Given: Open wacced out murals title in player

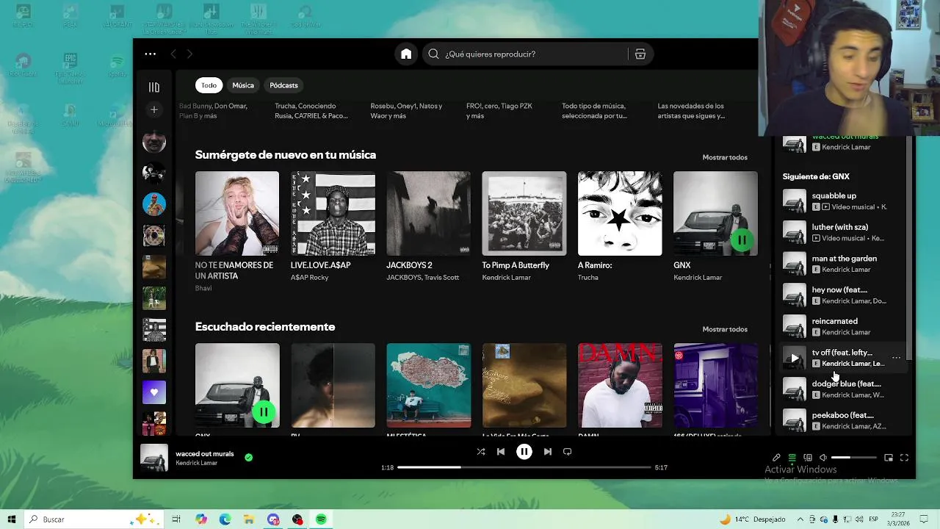Looking at the screenshot, I should pos(205,453).
